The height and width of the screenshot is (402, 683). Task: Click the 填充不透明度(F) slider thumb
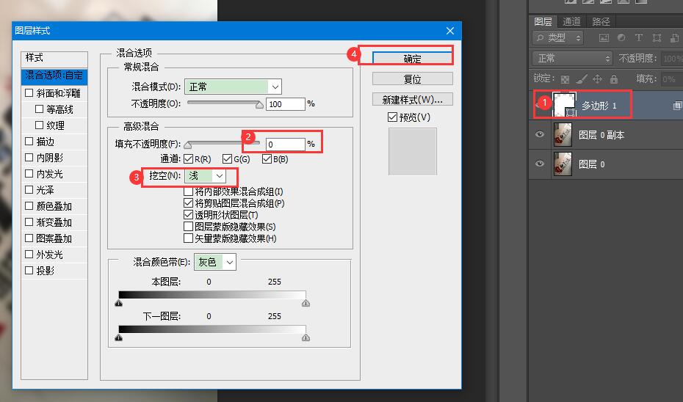[188, 145]
